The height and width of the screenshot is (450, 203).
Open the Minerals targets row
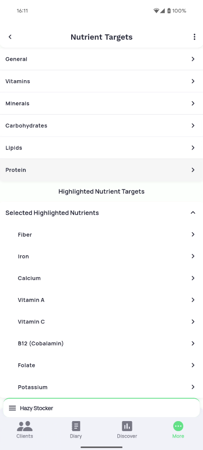(x=101, y=103)
